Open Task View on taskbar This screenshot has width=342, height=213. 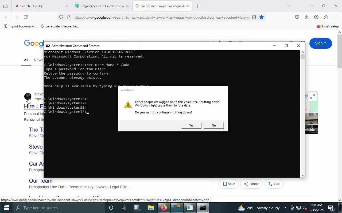click(124, 208)
